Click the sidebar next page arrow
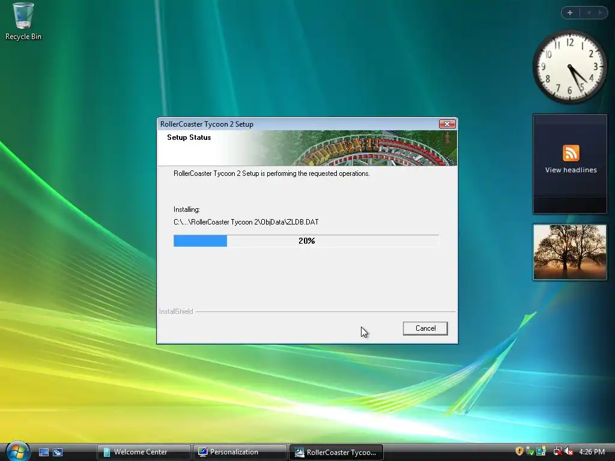Screen dimensions: 615x461 [x=600, y=13]
